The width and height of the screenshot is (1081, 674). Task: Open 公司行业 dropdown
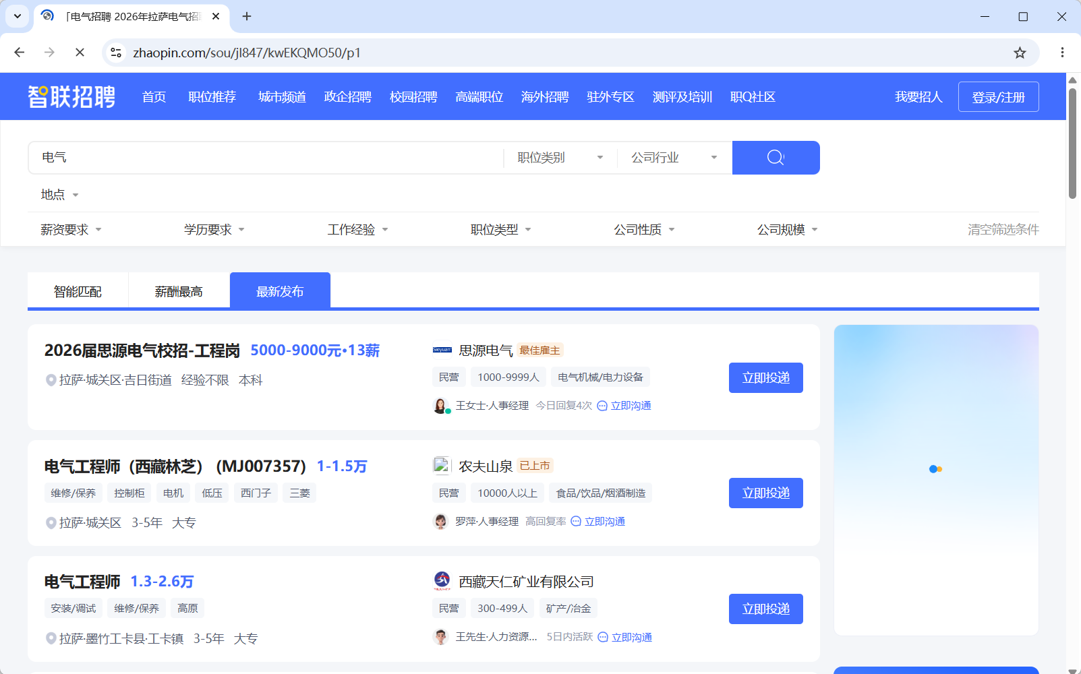pos(674,158)
